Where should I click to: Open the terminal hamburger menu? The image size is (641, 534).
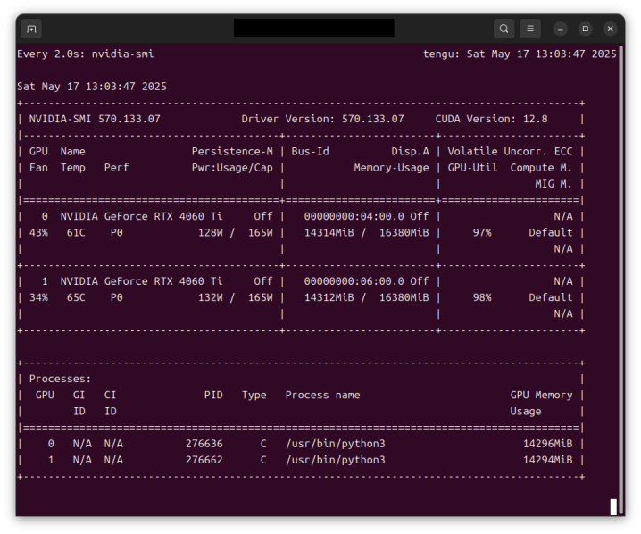coord(530,29)
